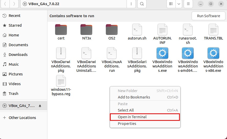Select Properties in the context menu

[x=127, y=124]
